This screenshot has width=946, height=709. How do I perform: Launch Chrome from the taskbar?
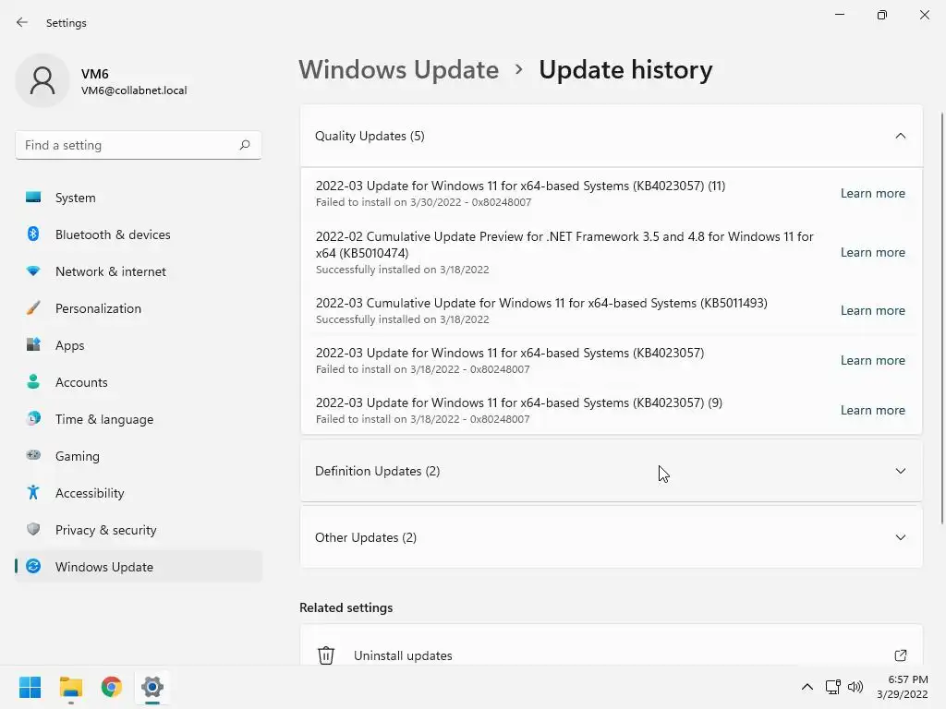click(x=112, y=687)
